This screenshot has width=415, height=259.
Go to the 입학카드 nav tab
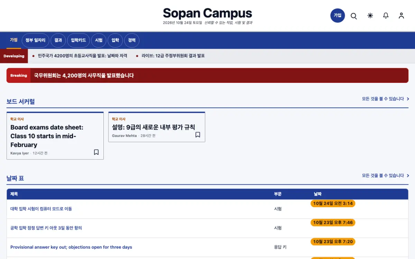coord(79,40)
